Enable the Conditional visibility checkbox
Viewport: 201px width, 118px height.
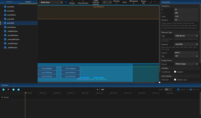click(x=175, y=72)
